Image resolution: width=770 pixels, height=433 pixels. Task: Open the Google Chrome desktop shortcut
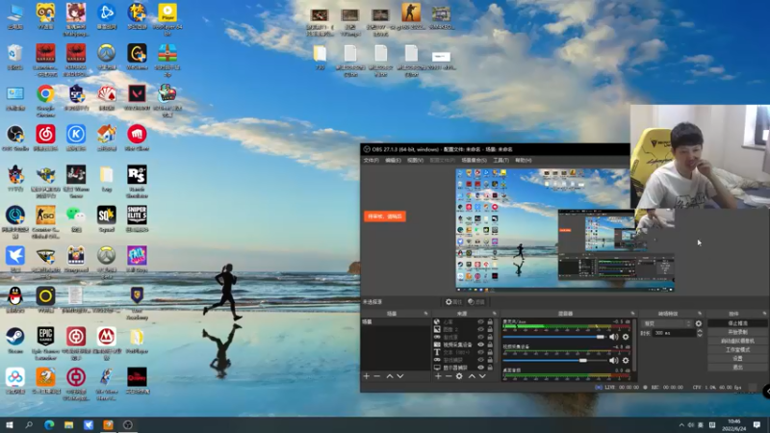[x=45, y=100]
